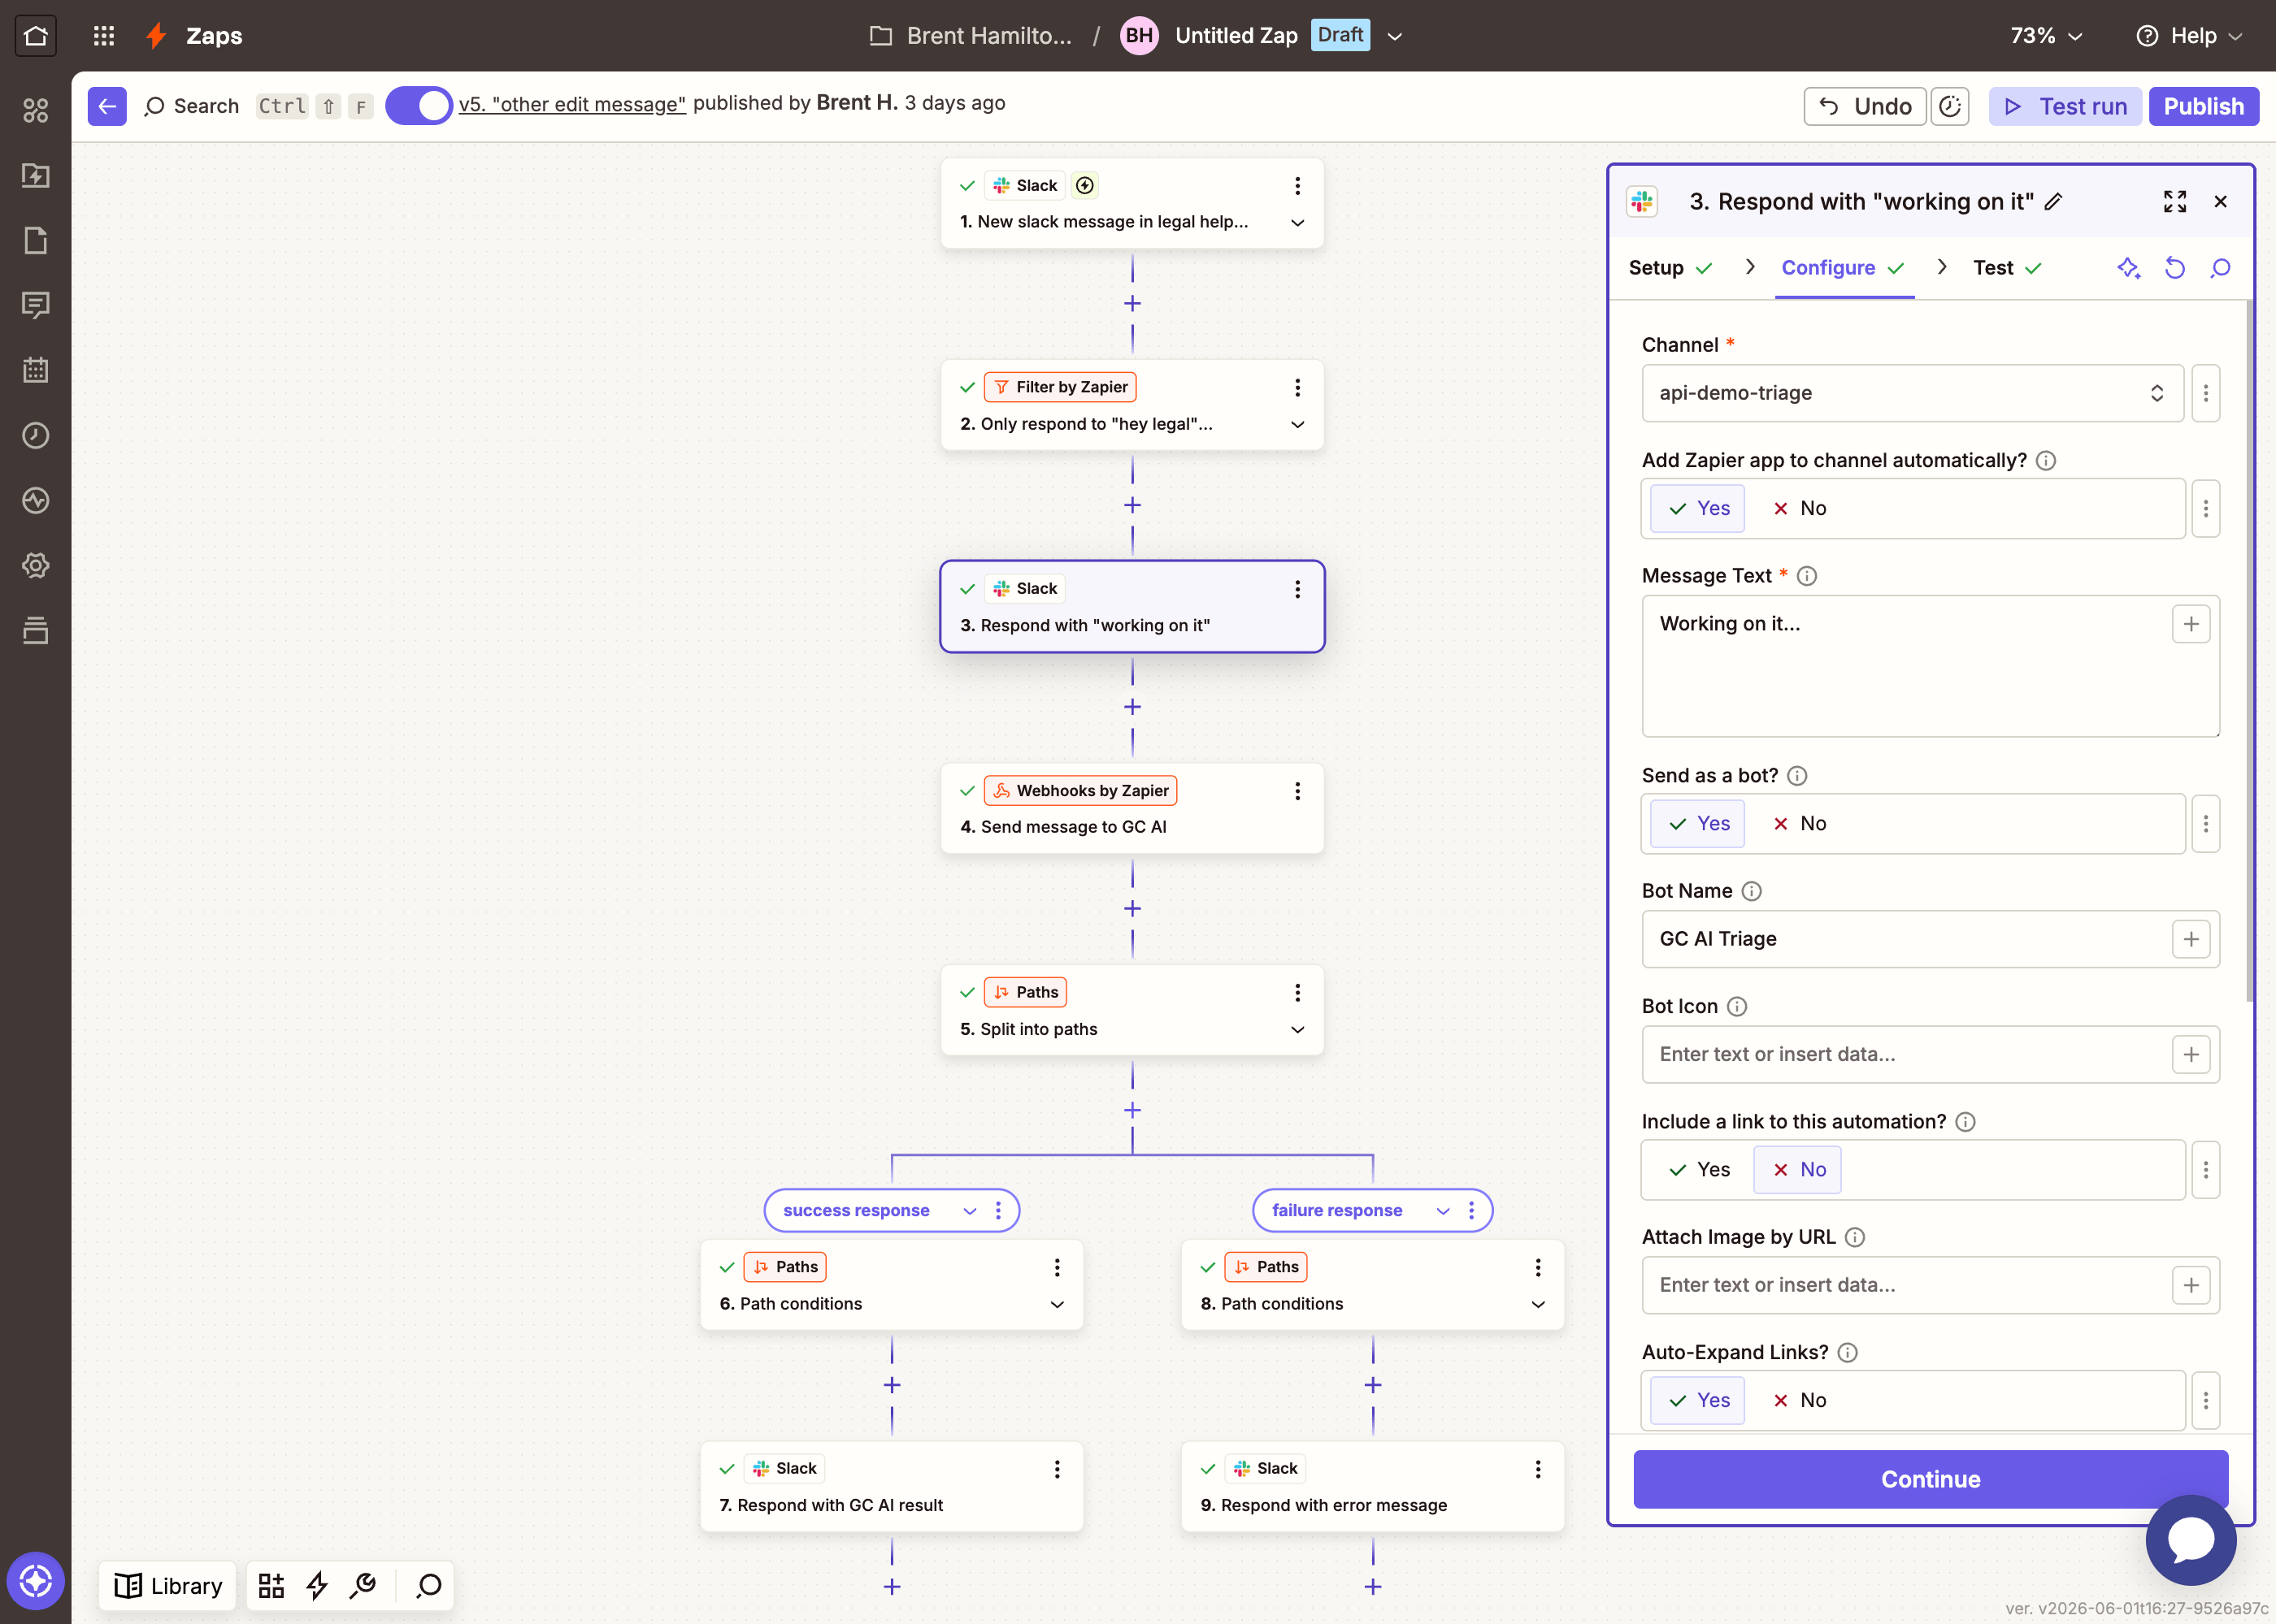The width and height of the screenshot is (2276, 1624).
Task: Go to the Zapier home icon
Action: click(x=36, y=36)
